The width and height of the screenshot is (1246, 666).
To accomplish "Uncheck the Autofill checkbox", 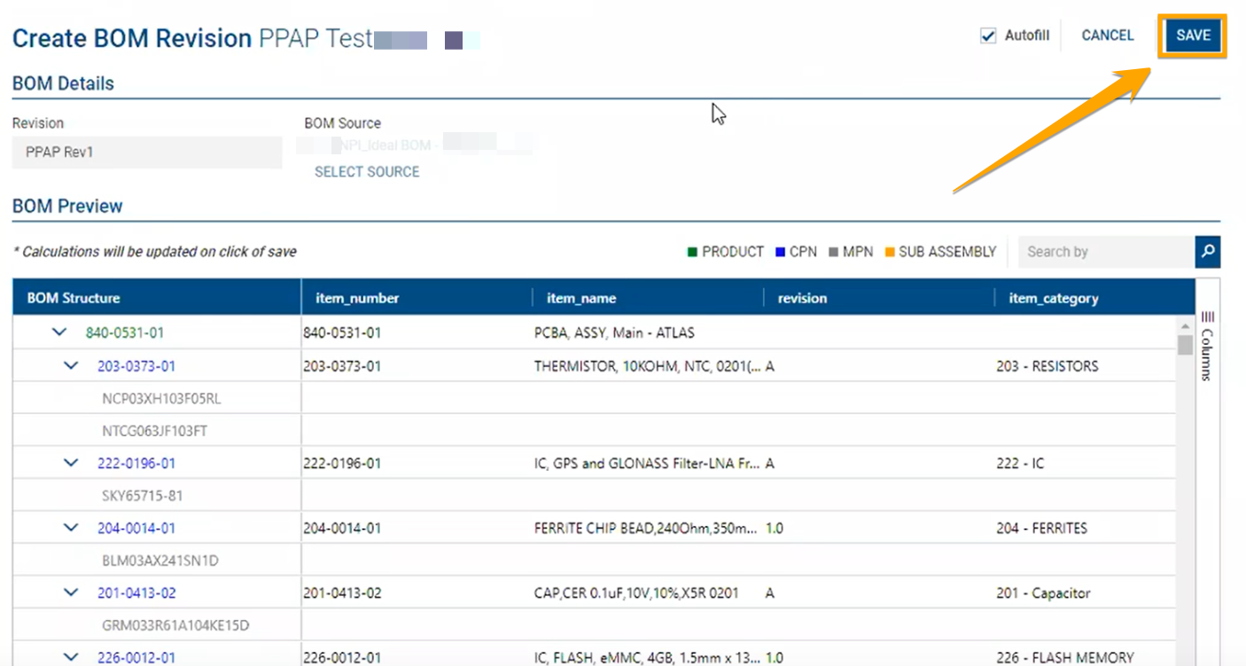I will click(988, 36).
